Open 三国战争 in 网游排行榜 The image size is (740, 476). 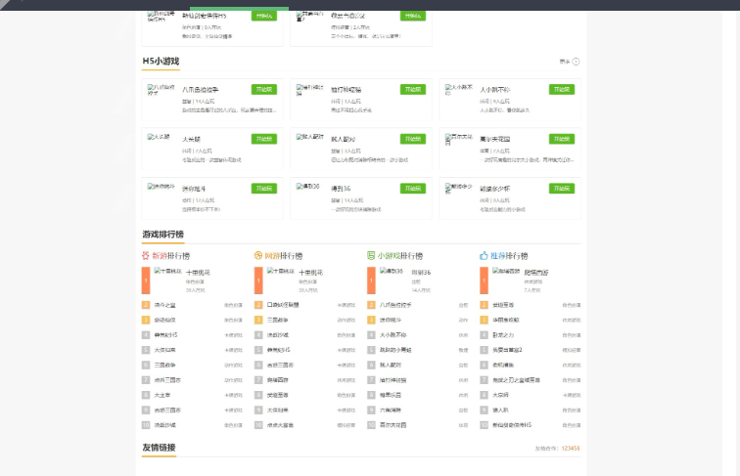click(278, 320)
